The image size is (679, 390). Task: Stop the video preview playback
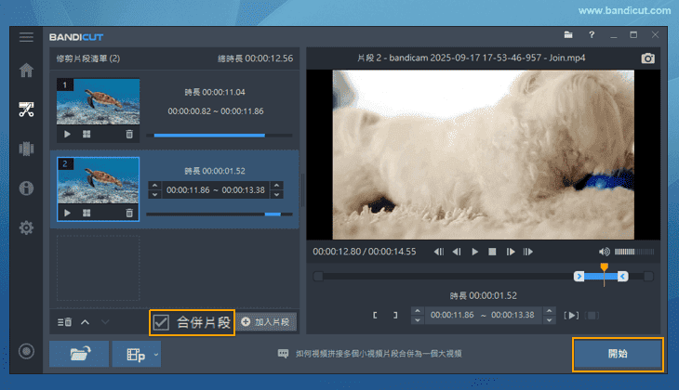point(492,252)
